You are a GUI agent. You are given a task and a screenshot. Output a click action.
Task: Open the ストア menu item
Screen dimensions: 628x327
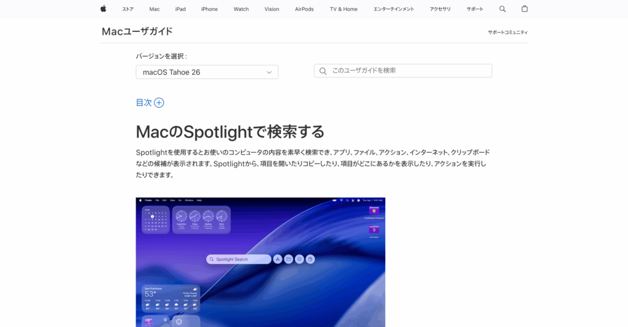[x=128, y=9]
